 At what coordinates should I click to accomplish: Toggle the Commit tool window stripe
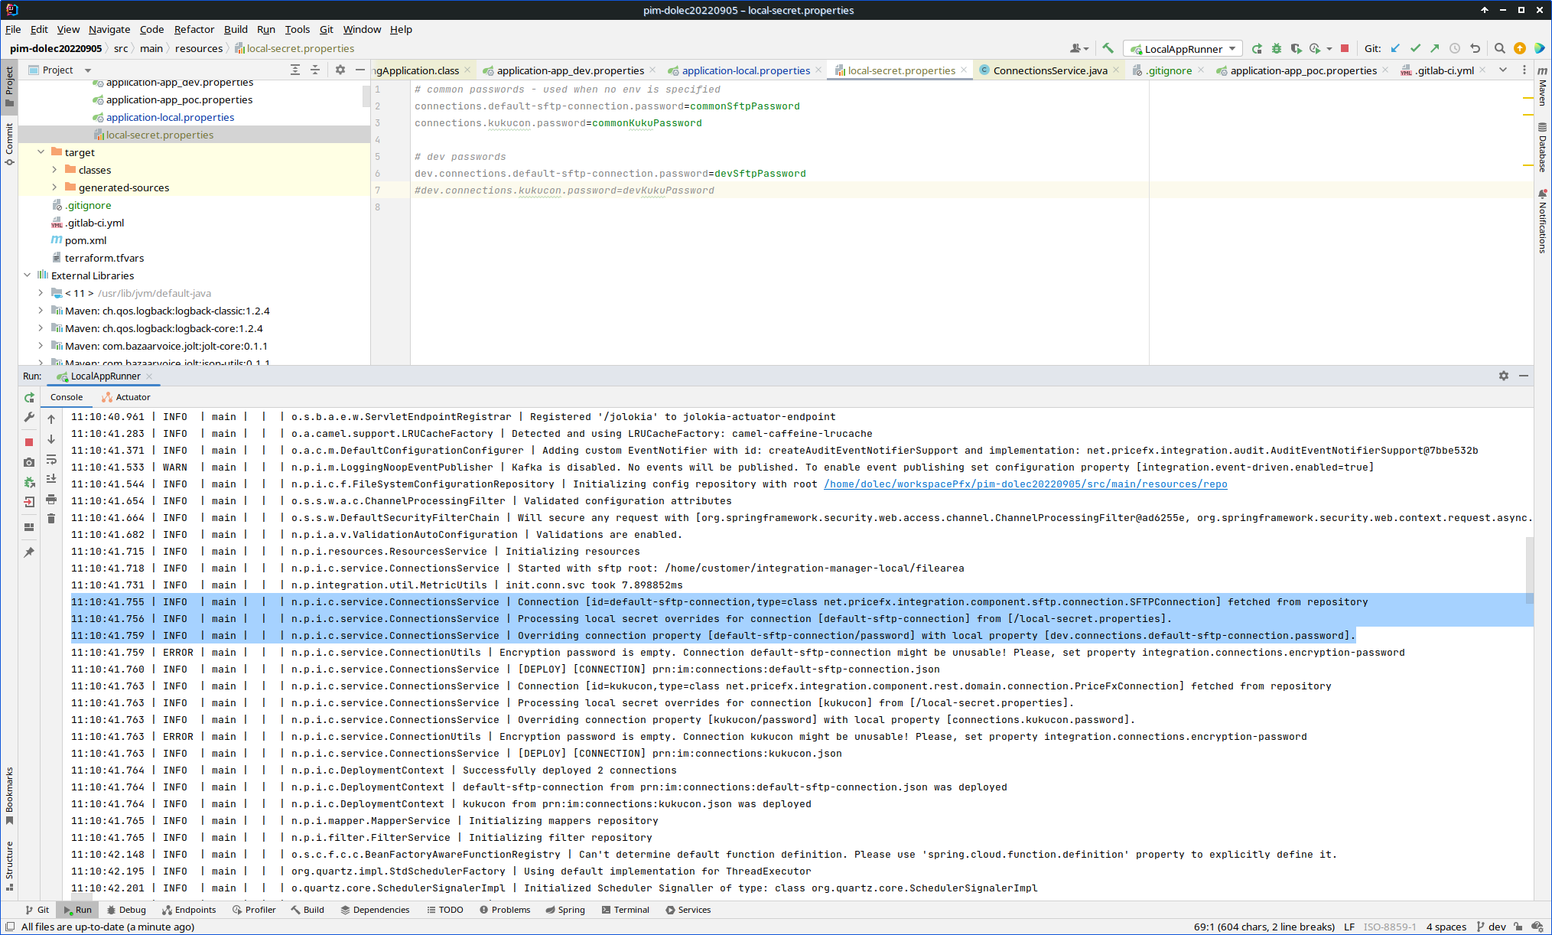click(9, 144)
